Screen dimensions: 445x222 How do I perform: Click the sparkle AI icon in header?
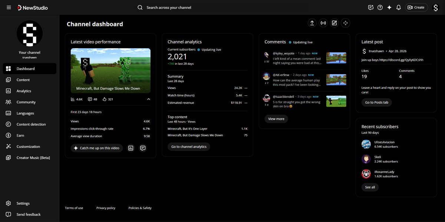(x=389, y=7)
